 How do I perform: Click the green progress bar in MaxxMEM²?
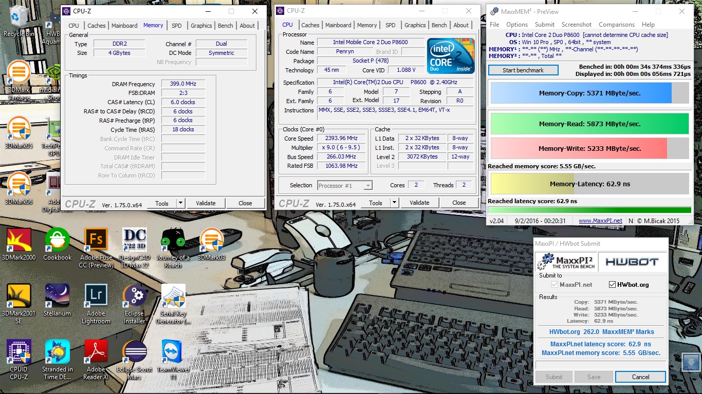point(589,210)
